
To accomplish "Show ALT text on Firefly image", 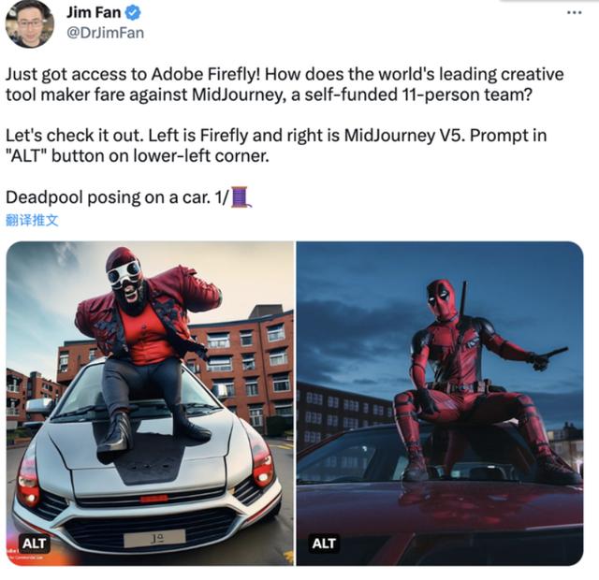I will point(35,543).
